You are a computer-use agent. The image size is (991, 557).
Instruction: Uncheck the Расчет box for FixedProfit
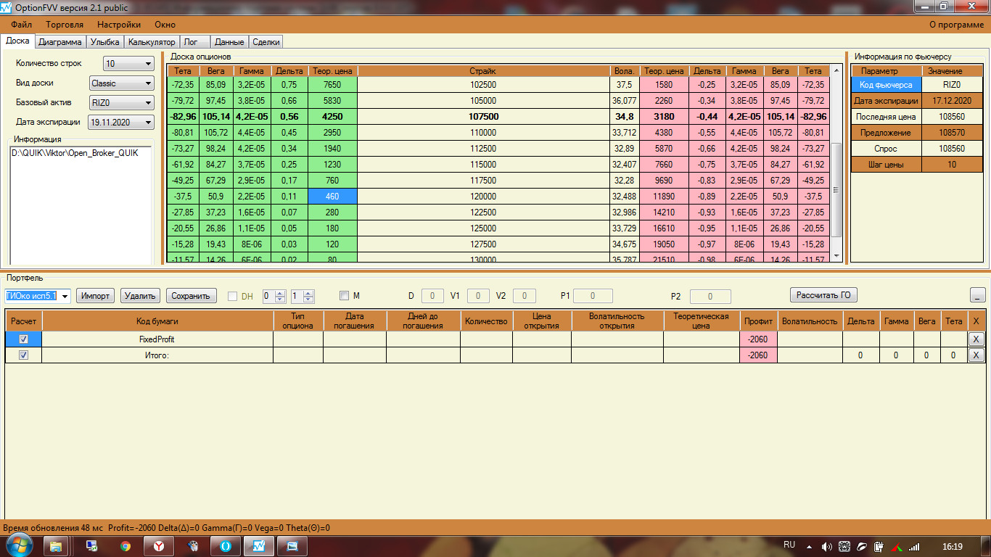[x=23, y=339]
